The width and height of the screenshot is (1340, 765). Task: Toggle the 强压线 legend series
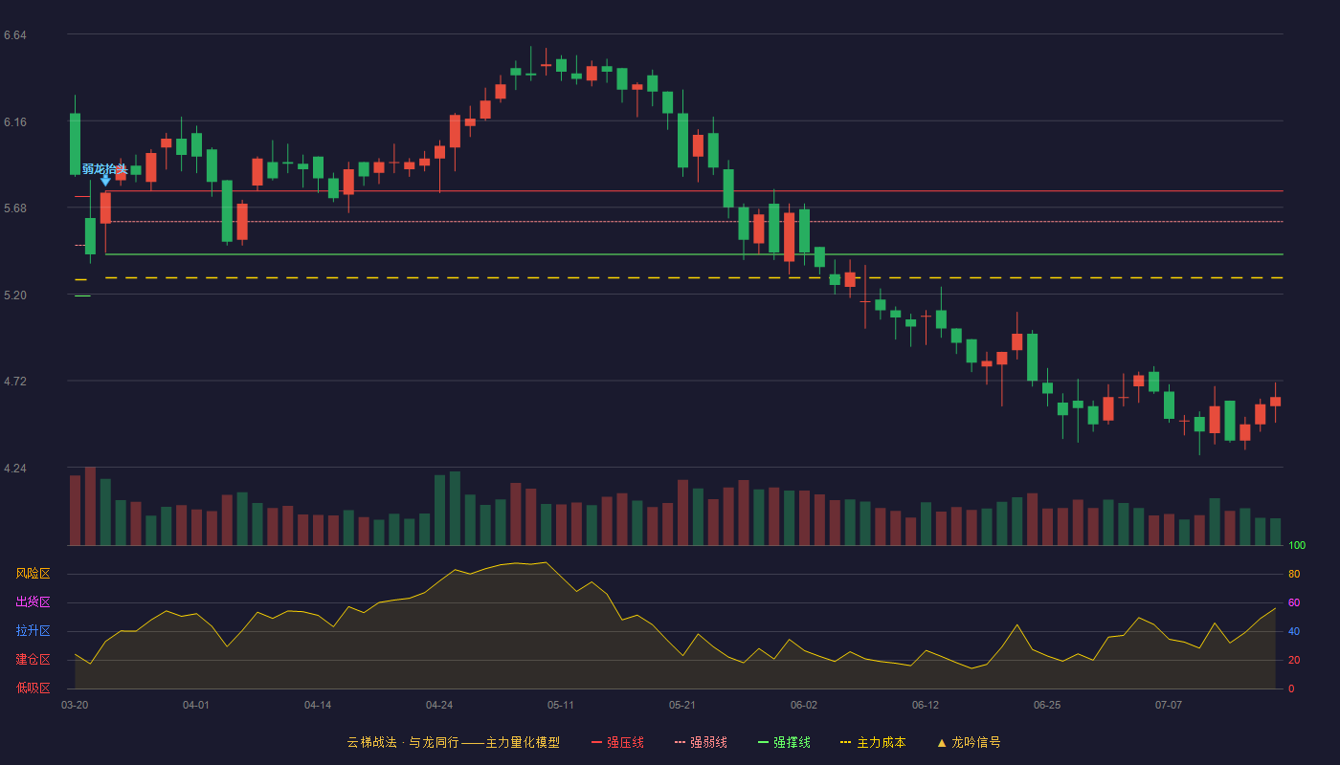click(x=617, y=742)
